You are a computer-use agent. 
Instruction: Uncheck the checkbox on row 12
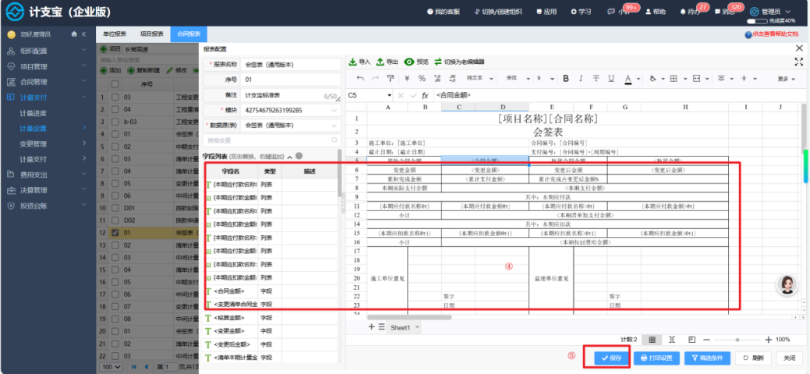point(115,232)
